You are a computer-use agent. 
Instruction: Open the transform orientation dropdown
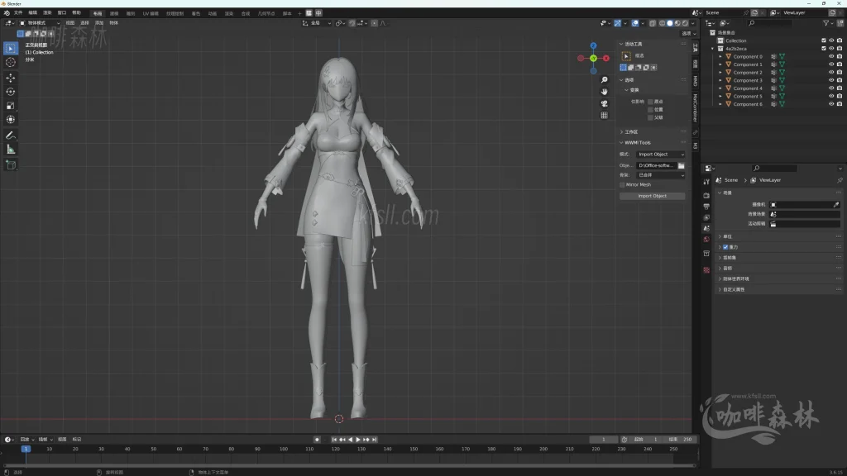317,23
